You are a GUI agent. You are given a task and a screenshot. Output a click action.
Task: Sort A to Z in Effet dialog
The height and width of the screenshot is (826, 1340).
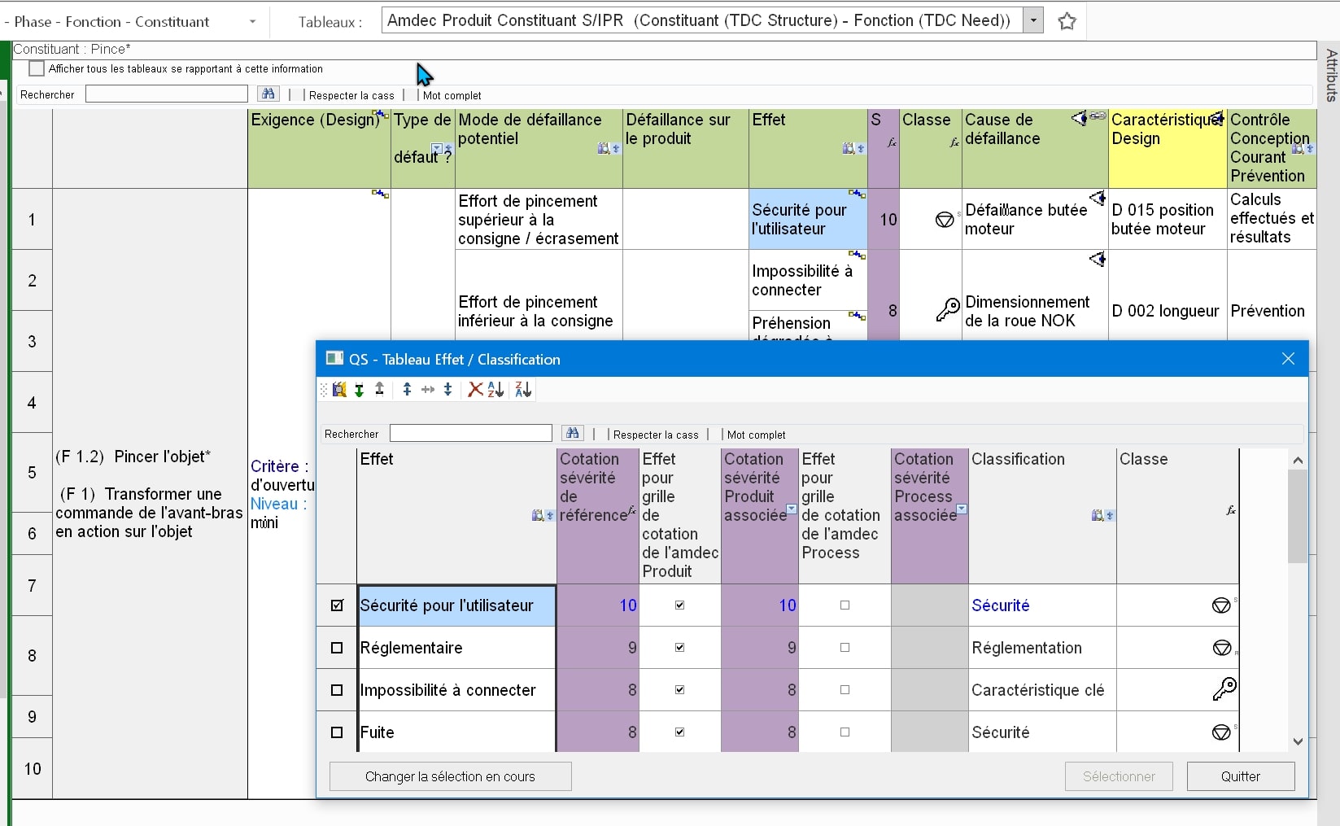[x=495, y=390]
